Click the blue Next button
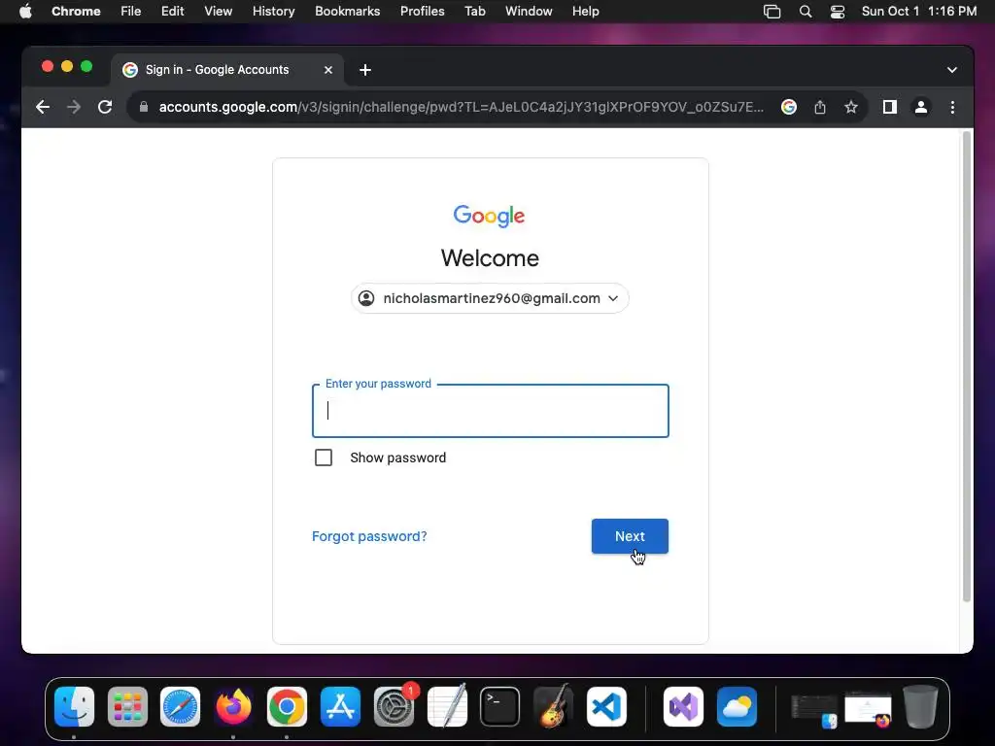 [630, 536]
